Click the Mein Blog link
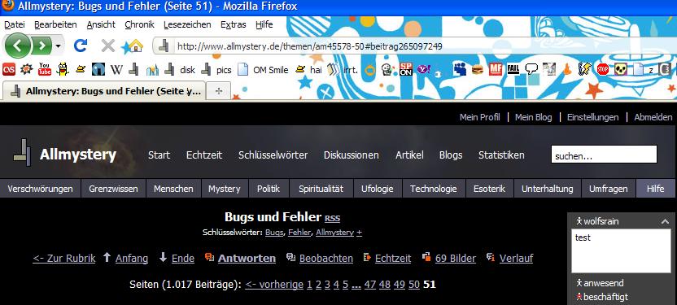This screenshot has width=677, height=305. 533,117
